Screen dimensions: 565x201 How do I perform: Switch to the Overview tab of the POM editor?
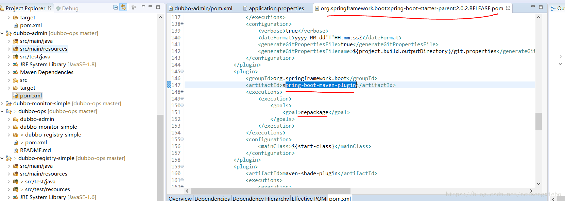(x=180, y=198)
